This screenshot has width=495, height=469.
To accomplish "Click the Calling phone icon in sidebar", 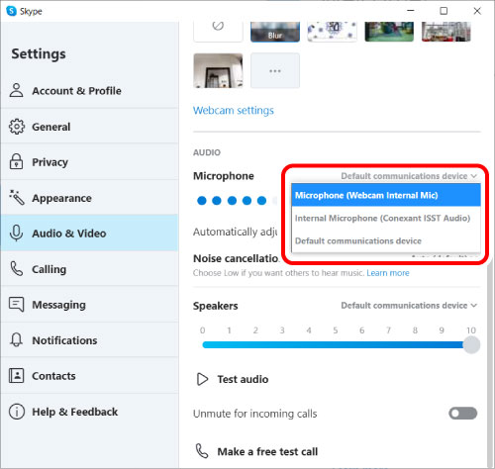I will pos(16,268).
